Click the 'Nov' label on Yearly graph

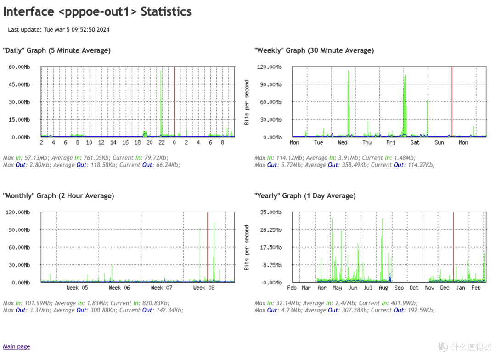click(x=429, y=288)
